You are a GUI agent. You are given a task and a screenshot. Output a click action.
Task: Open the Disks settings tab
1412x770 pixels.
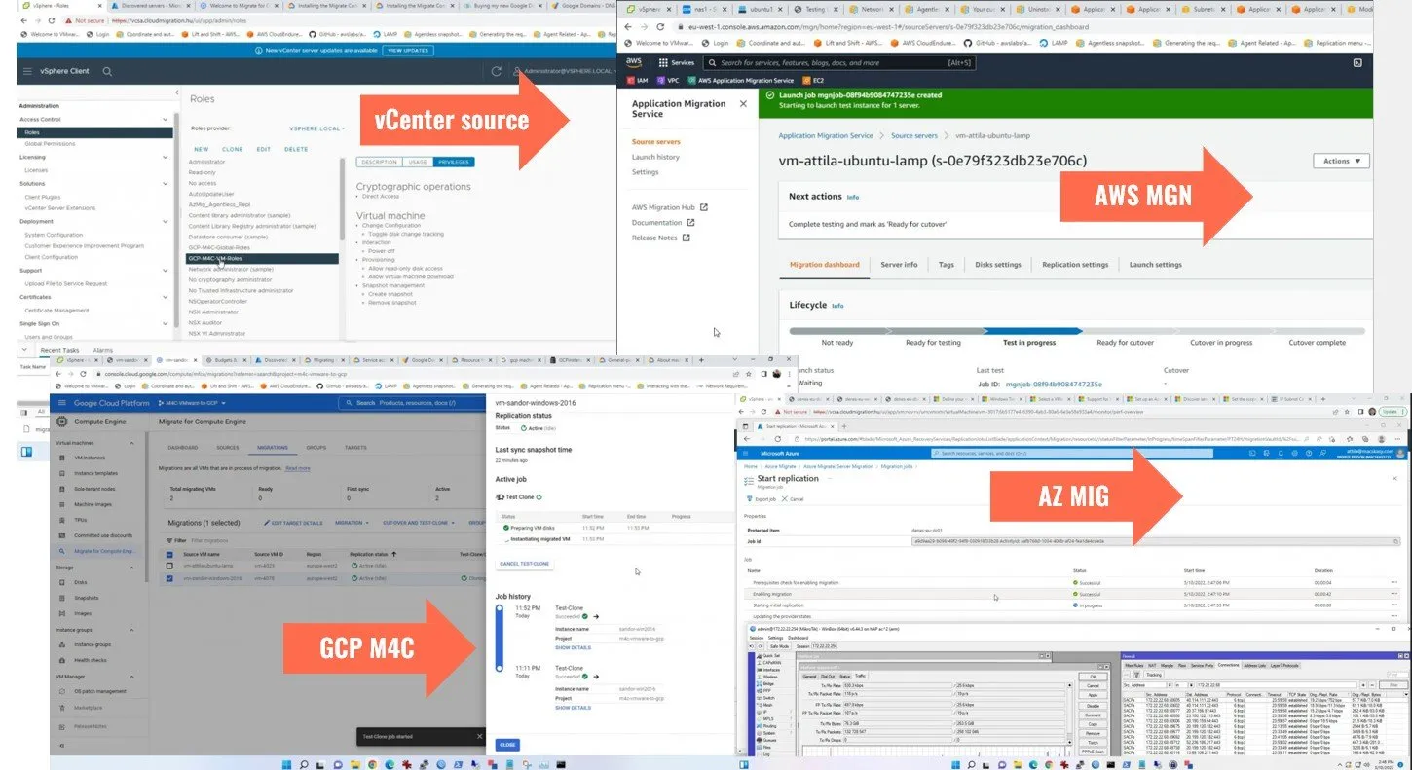[x=997, y=265]
